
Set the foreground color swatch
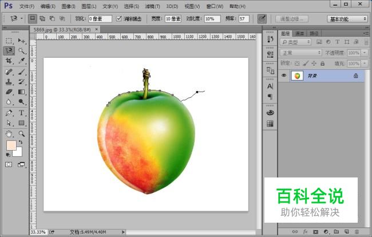click(10, 144)
